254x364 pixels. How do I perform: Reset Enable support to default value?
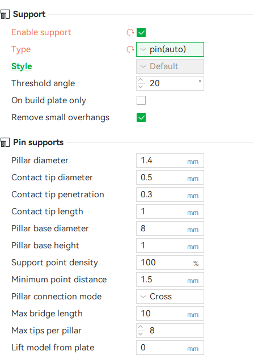(x=130, y=32)
